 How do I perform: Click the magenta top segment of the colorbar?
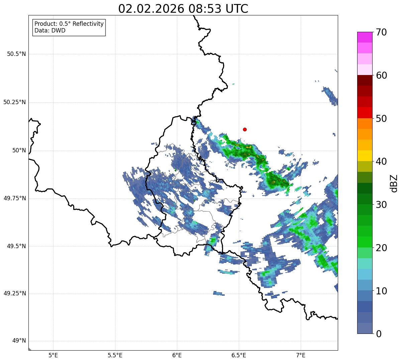[365, 37]
